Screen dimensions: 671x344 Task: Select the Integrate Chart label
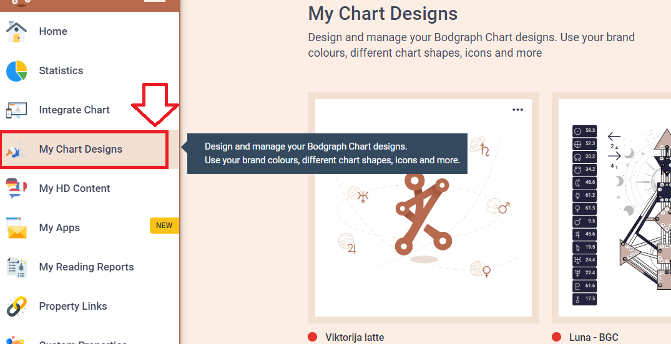click(74, 110)
